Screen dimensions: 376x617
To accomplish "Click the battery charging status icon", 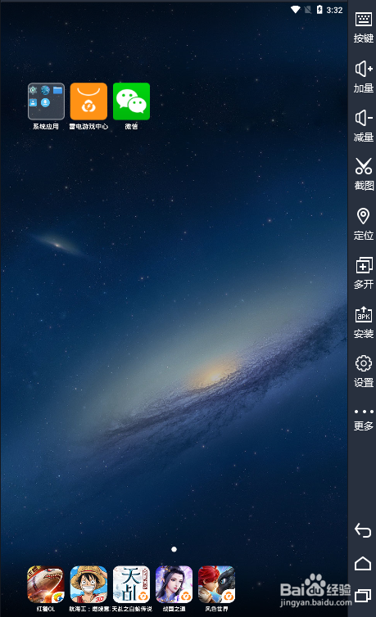I will coord(319,10).
